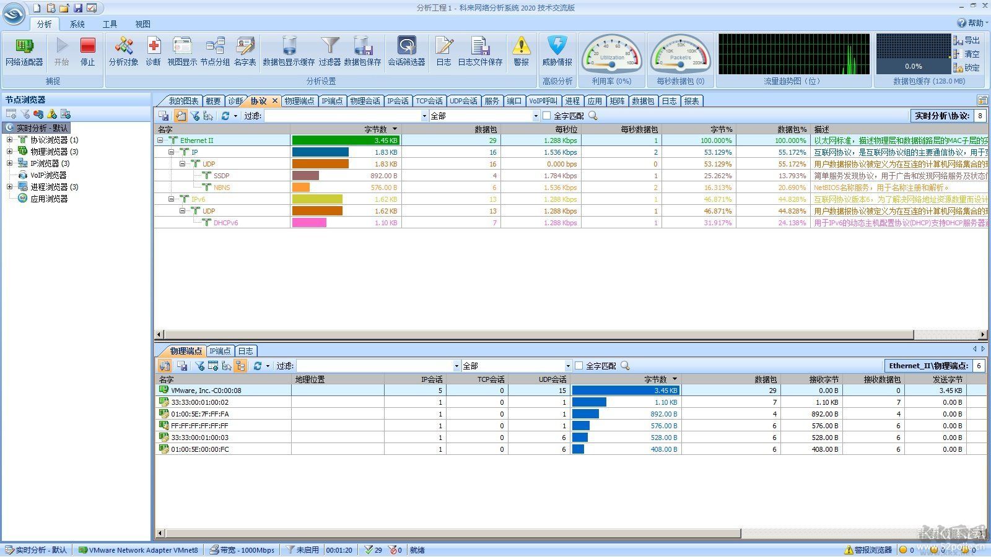Viewport: 991px width, 557px height.
Task: Click the 警报 alarm warning icon
Action: pos(521,47)
